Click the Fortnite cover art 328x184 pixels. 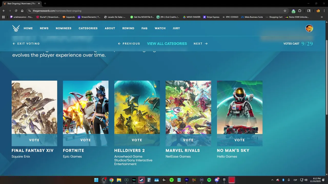click(x=86, y=107)
